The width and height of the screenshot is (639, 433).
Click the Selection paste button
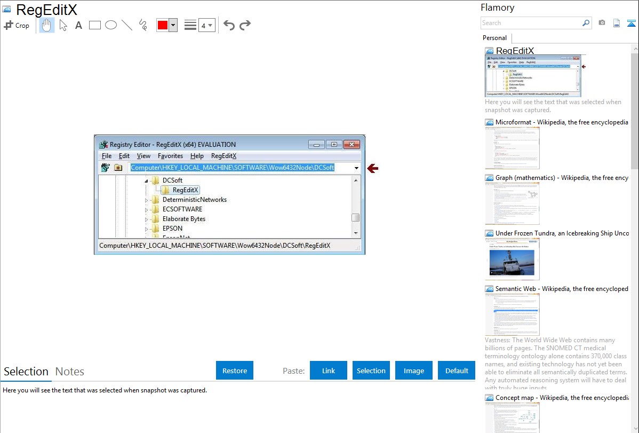[x=371, y=371]
